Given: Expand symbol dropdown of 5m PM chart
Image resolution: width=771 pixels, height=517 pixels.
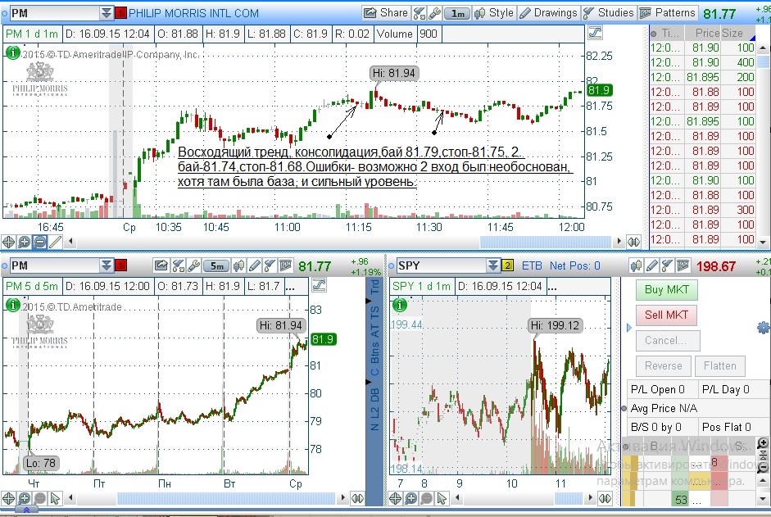Looking at the screenshot, I should (x=106, y=266).
